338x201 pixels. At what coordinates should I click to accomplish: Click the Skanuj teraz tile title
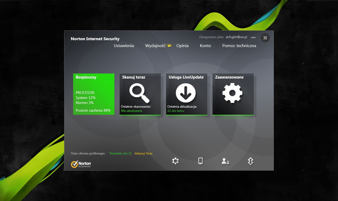tap(134, 77)
